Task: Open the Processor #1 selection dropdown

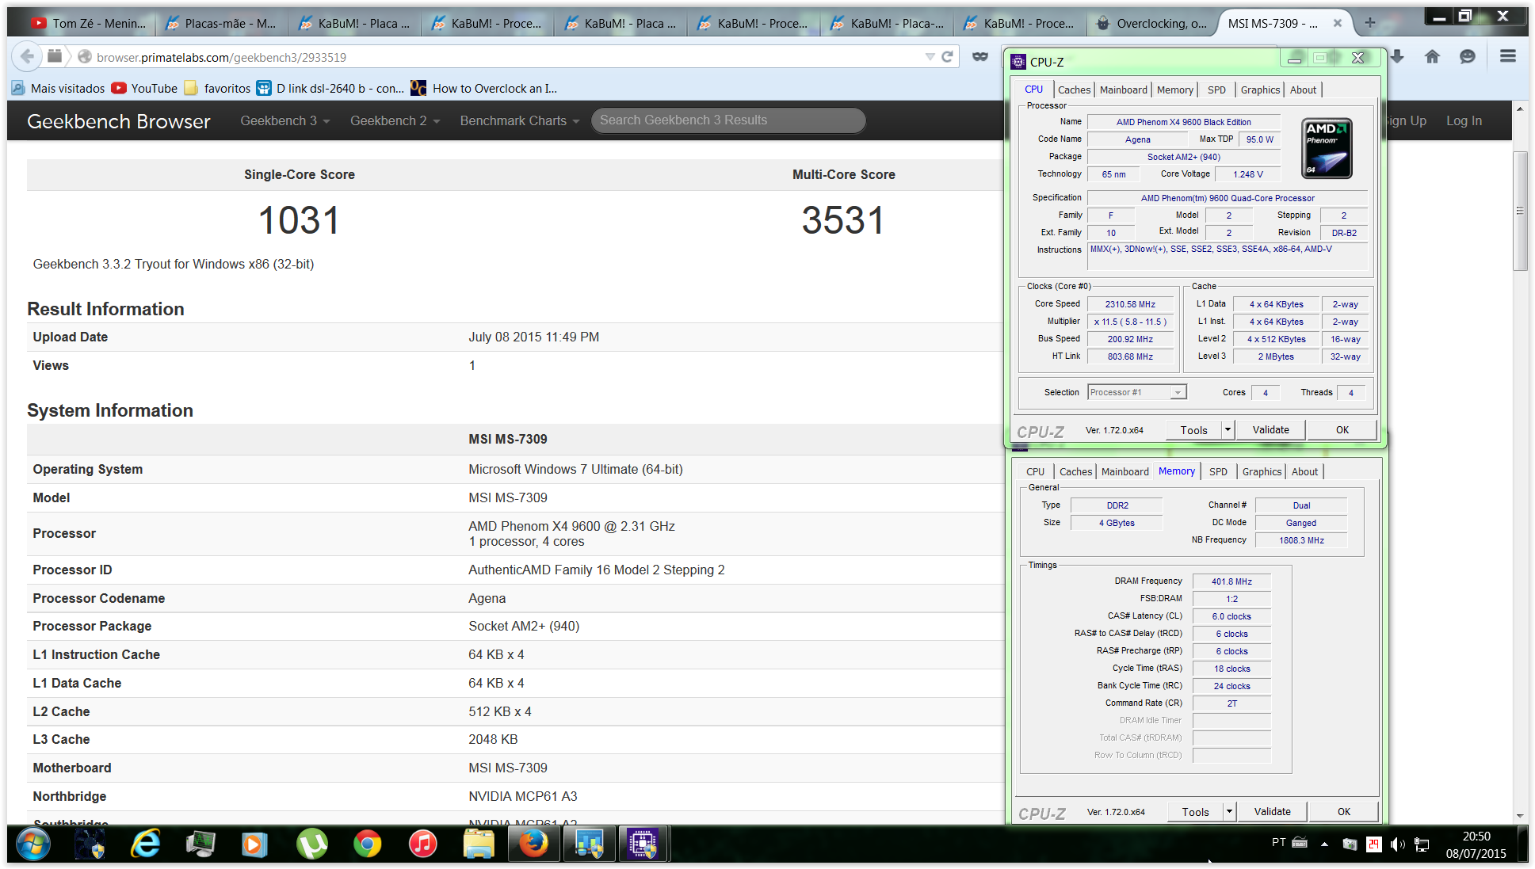Action: [x=1136, y=392]
